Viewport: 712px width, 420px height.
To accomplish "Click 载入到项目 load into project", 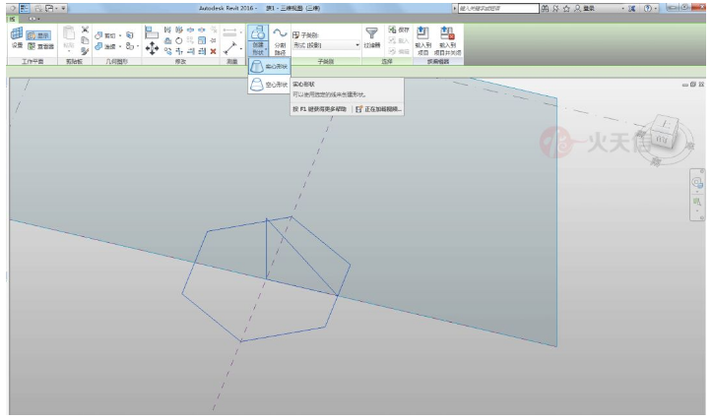I will [423, 39].
